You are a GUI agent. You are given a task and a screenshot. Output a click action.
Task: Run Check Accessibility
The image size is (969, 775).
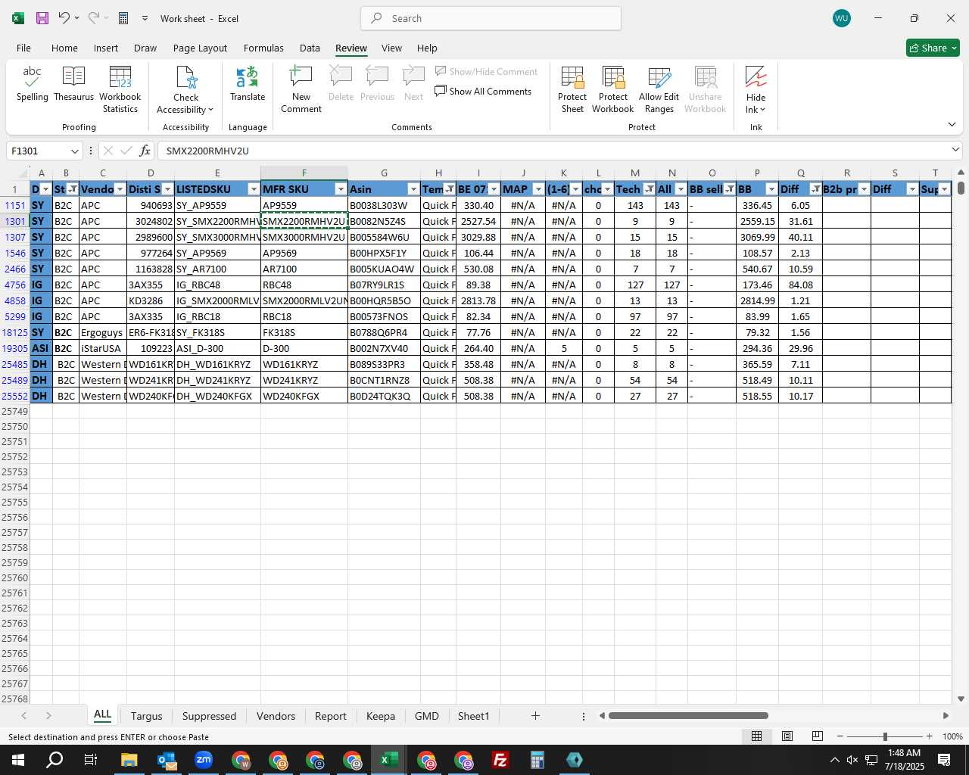point(185,89)
